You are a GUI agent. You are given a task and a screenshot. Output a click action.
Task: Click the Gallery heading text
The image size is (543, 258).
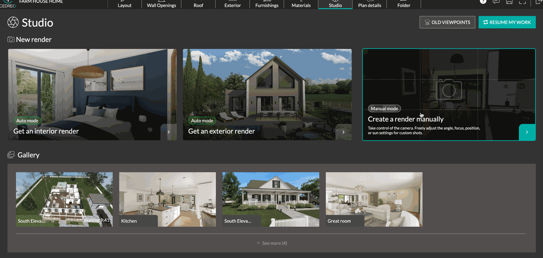[29, 155]
